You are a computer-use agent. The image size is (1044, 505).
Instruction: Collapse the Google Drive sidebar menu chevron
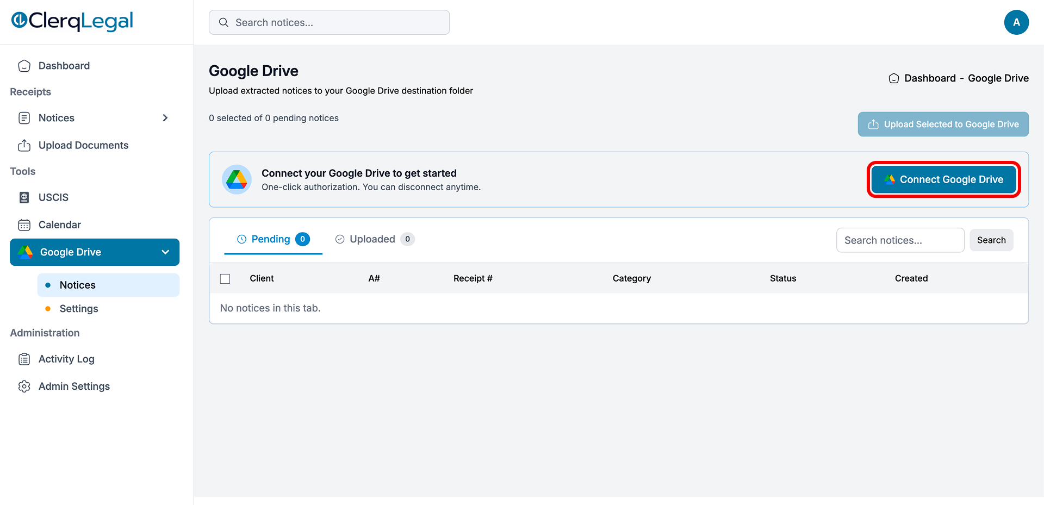pyautogui.click(x=165, y=252)
